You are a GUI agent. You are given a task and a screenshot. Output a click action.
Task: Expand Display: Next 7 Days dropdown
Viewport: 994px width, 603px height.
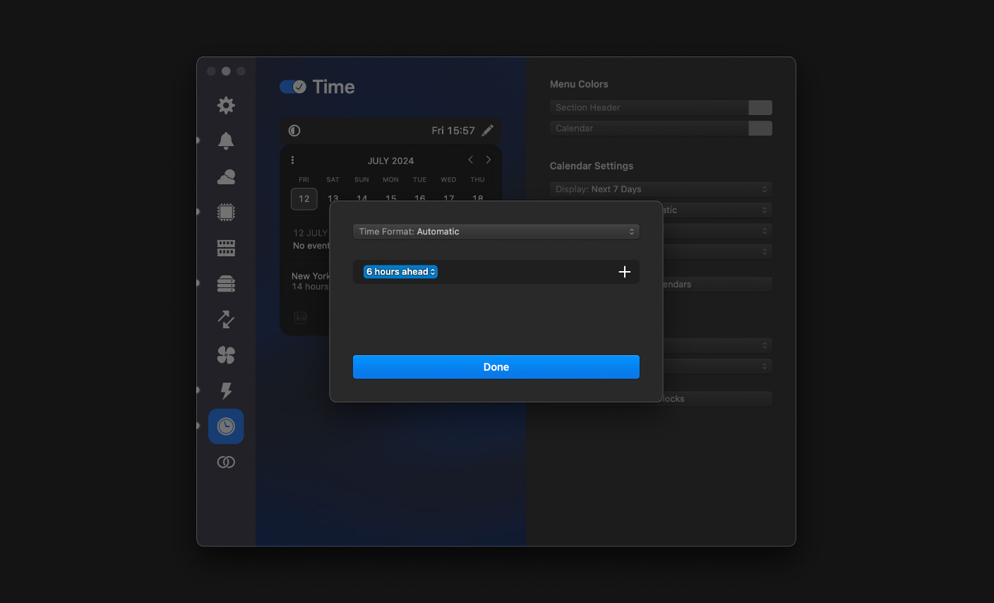[661, 189]
